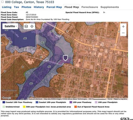Screen dimensions: 133x120
Task: Click the 100-year Floodway legend swatch
Action: click(x=71, y=102)
